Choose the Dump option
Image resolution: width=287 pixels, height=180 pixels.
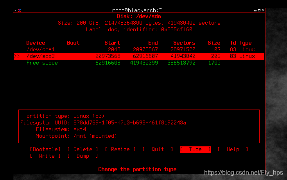point(83,156)
